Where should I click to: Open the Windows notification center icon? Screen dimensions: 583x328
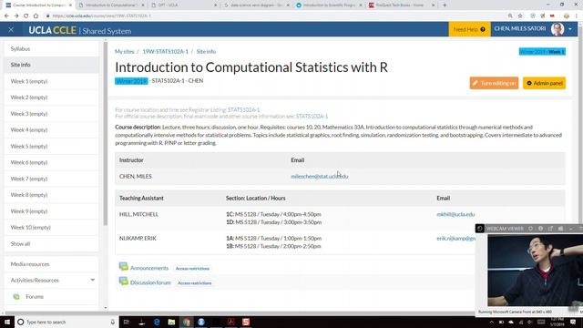tap(573, 322)
